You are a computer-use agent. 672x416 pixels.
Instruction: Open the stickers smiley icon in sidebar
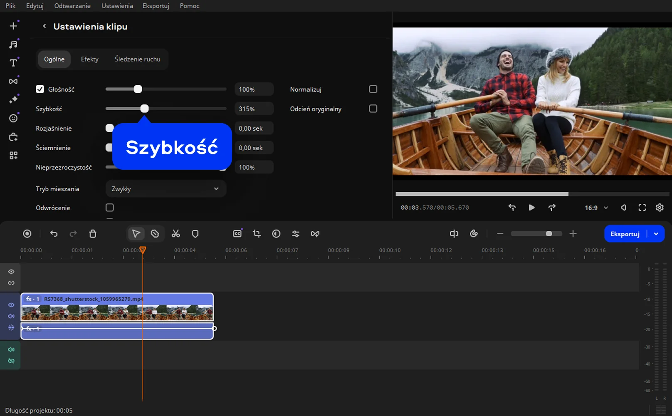[x=13, y=119]
